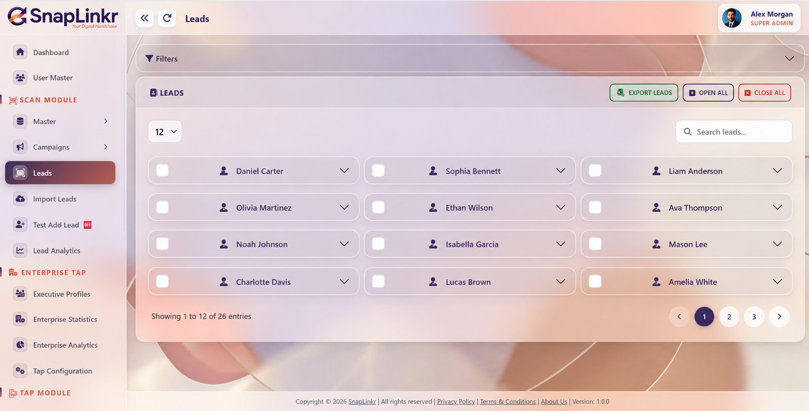Click the Enterprise Analytics pie icon
Viewport: 809px width, 411px height.
coord(20,345)
